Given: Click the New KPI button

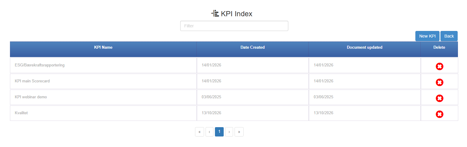Looking at the screenshot, I should (427, 36).
